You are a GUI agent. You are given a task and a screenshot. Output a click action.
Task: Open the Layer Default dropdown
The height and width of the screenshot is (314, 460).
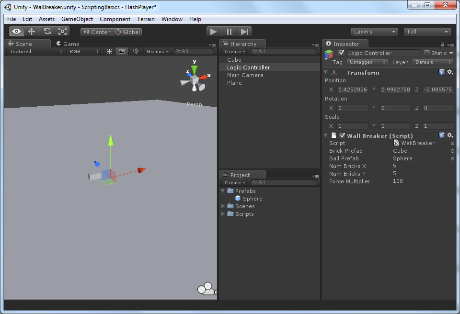click(433, 62)
